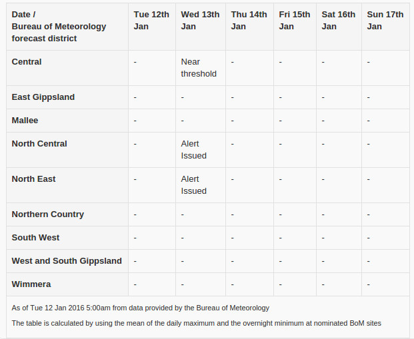Select the Sun 17th Jan column header
The height and width of the screenshot is (339, 414).
(385, 21)
